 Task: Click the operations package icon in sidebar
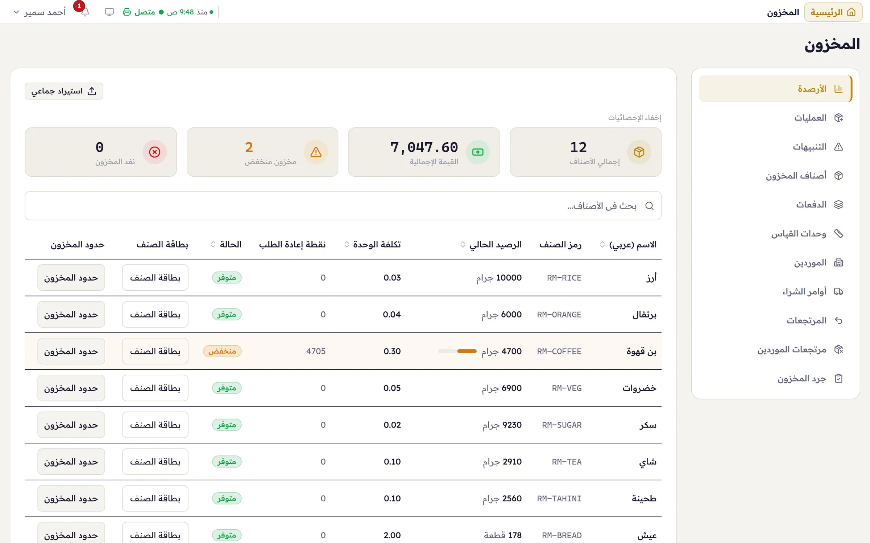point(838,118)
